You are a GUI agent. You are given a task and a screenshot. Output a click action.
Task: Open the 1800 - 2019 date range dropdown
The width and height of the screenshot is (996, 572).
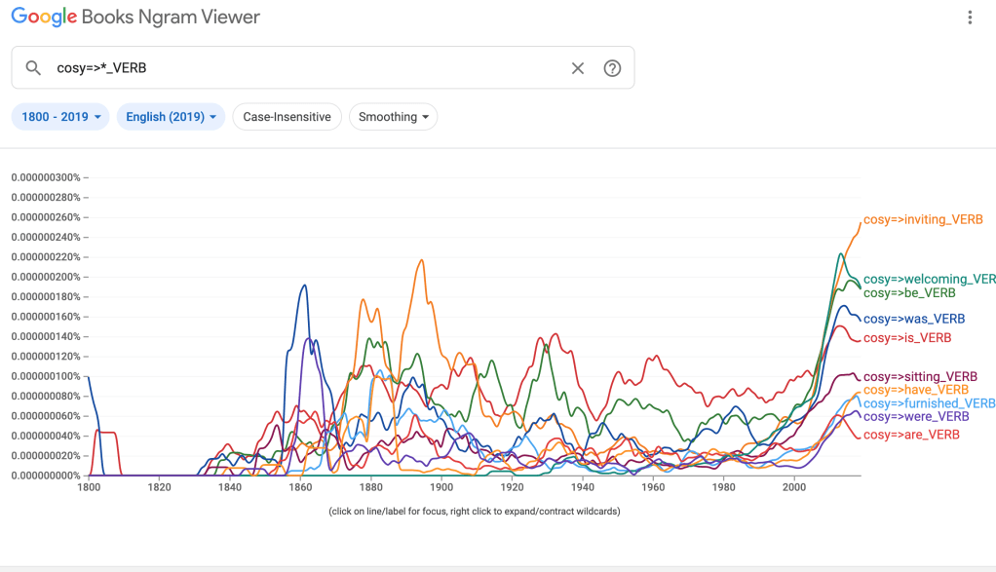(x=62, y=117)
